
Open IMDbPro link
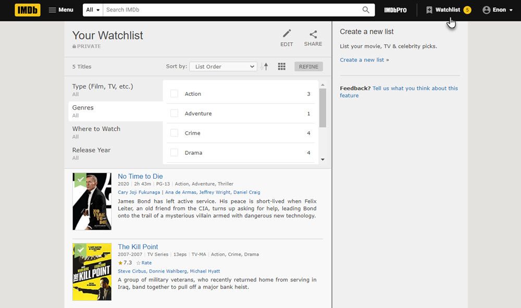coord(395,10)
